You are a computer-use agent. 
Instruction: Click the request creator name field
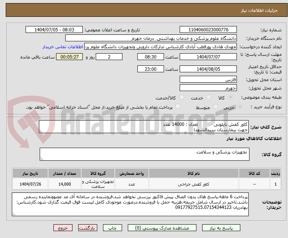[x=161, y=47]
